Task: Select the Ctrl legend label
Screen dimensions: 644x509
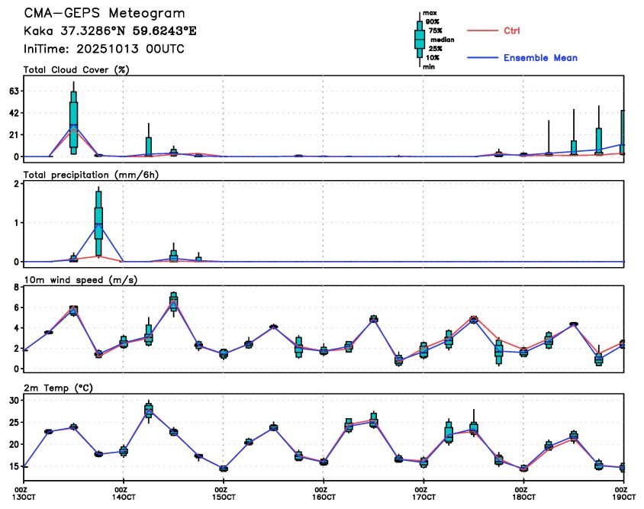Action: tap(514, 31)
